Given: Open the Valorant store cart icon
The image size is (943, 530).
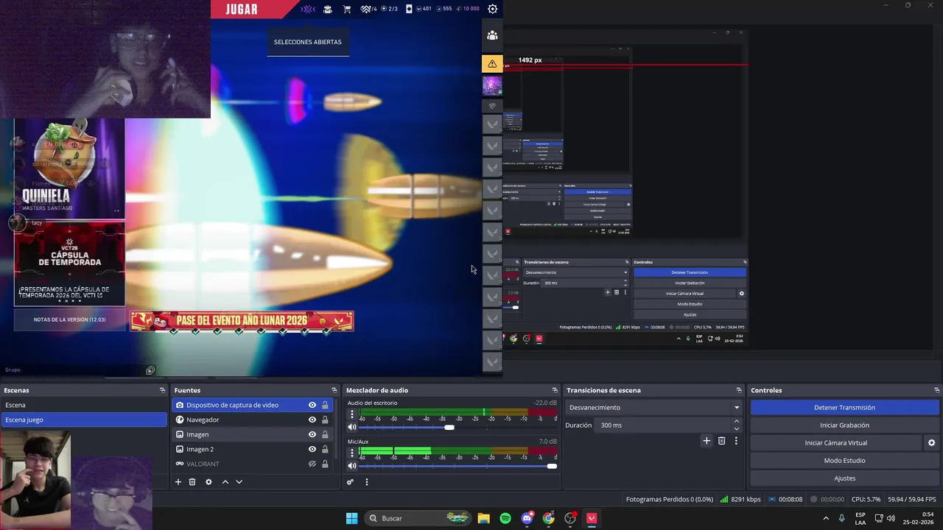Looking at the screenshot, I should 347,9.
